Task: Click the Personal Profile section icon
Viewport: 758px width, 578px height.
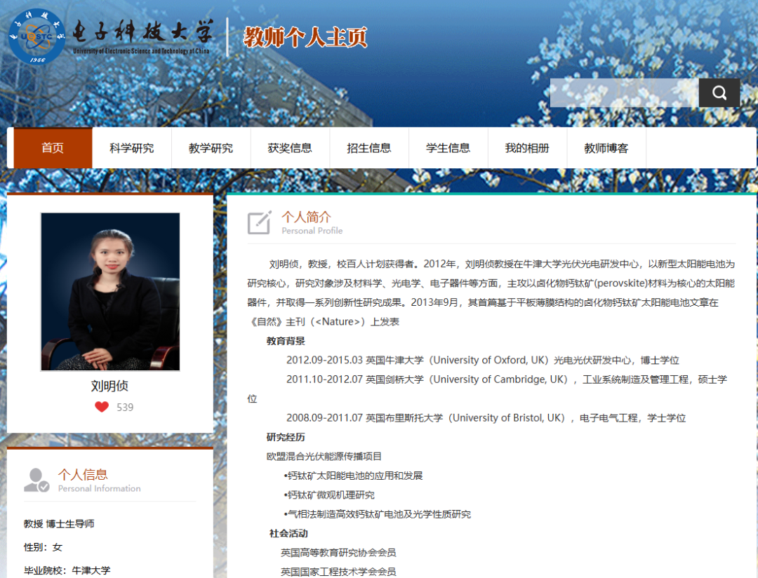Action: tap(260, 222)
